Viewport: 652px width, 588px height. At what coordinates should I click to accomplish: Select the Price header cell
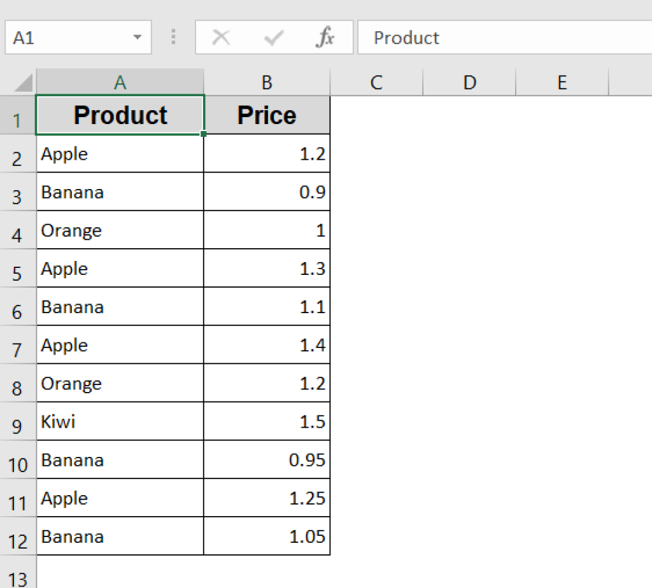point(266,115)
